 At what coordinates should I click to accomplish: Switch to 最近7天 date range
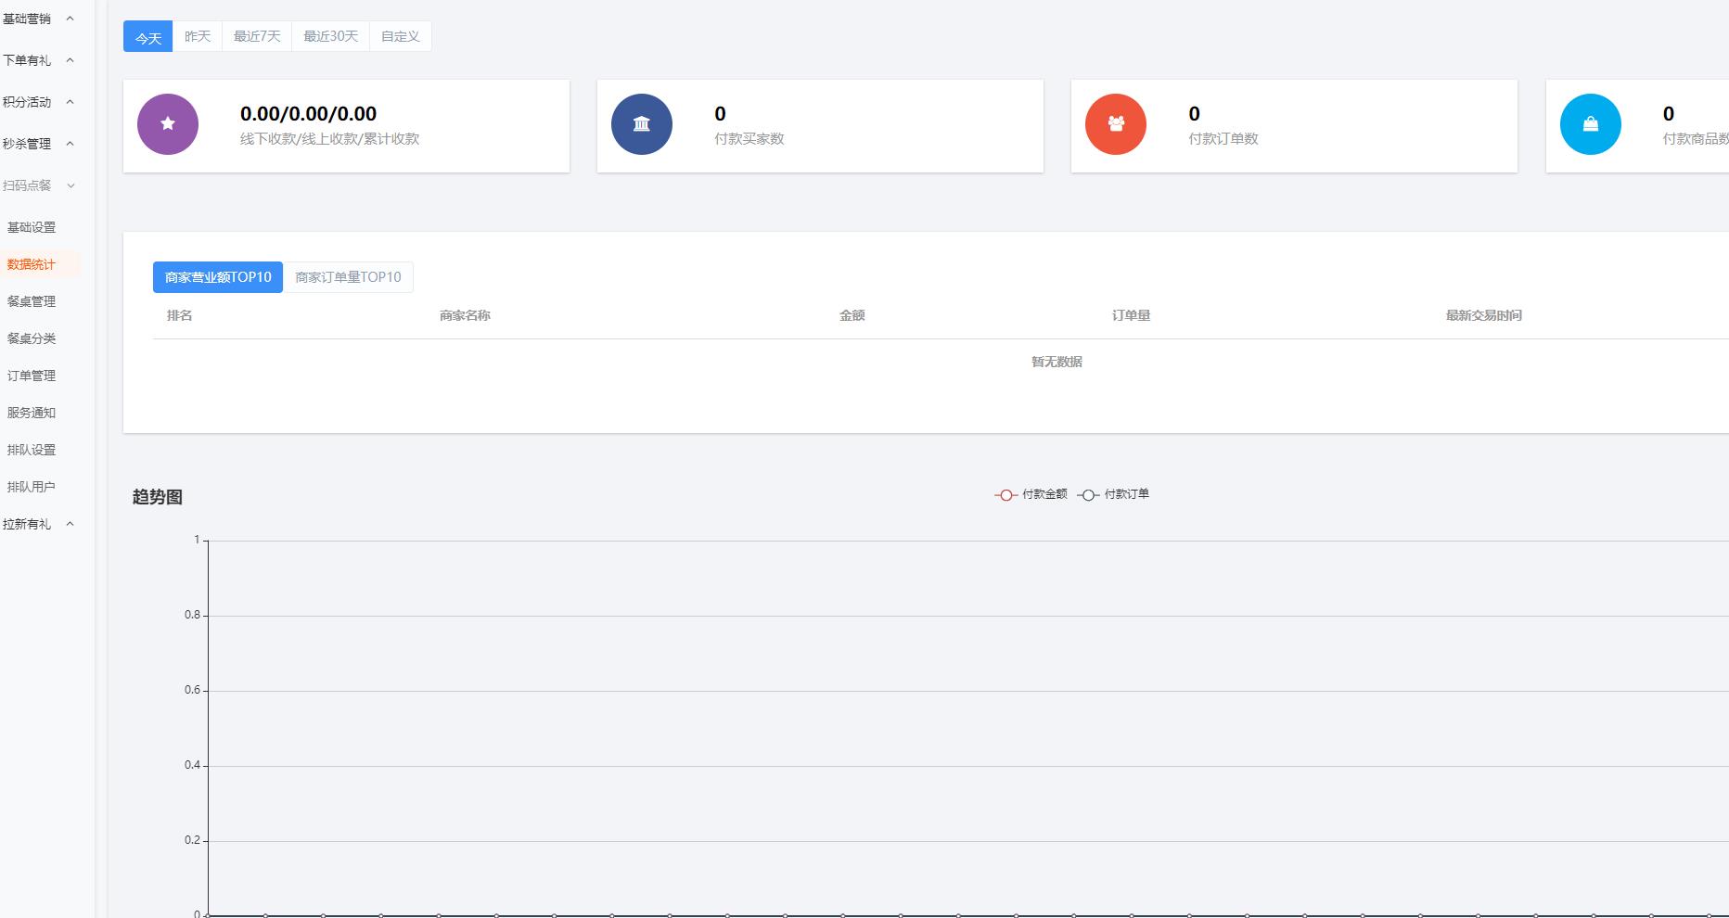pos(257,36)
